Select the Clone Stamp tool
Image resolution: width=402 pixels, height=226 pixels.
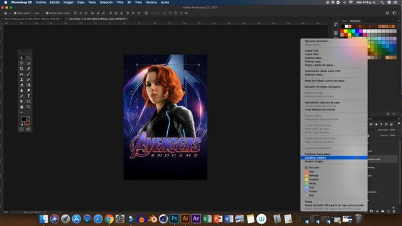click(21, 80)
